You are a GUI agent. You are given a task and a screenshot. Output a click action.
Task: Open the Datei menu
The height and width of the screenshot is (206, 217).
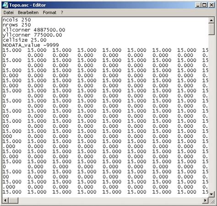tap(9, 13)
